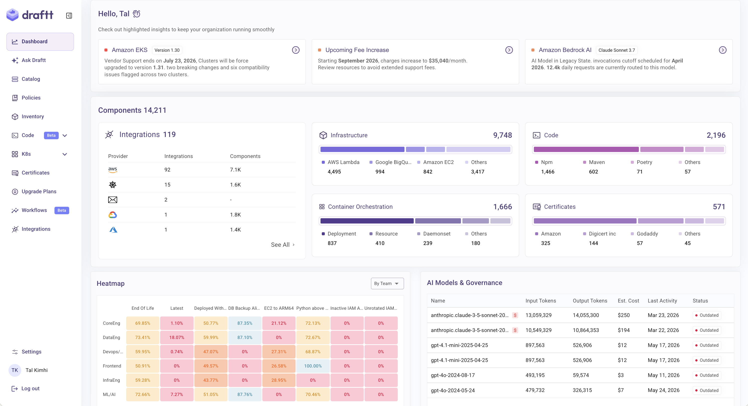The height and width of the screenshot is (406, 748).
Task: Click the Kubernetes provider icon
Action: click(113, 184)
